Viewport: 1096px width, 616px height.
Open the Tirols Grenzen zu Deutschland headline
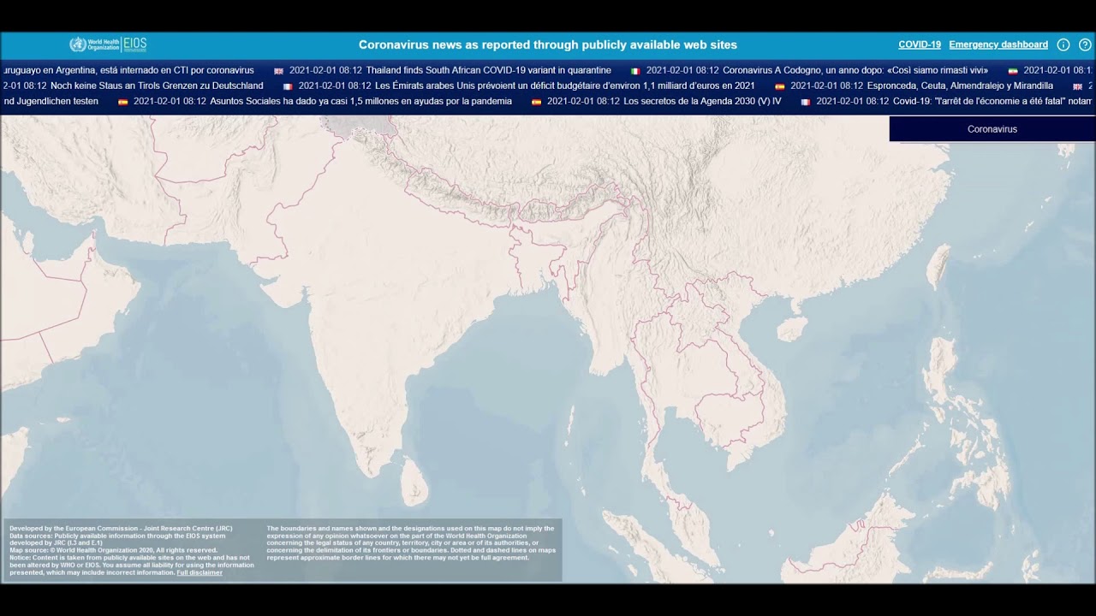click(157, 86)
